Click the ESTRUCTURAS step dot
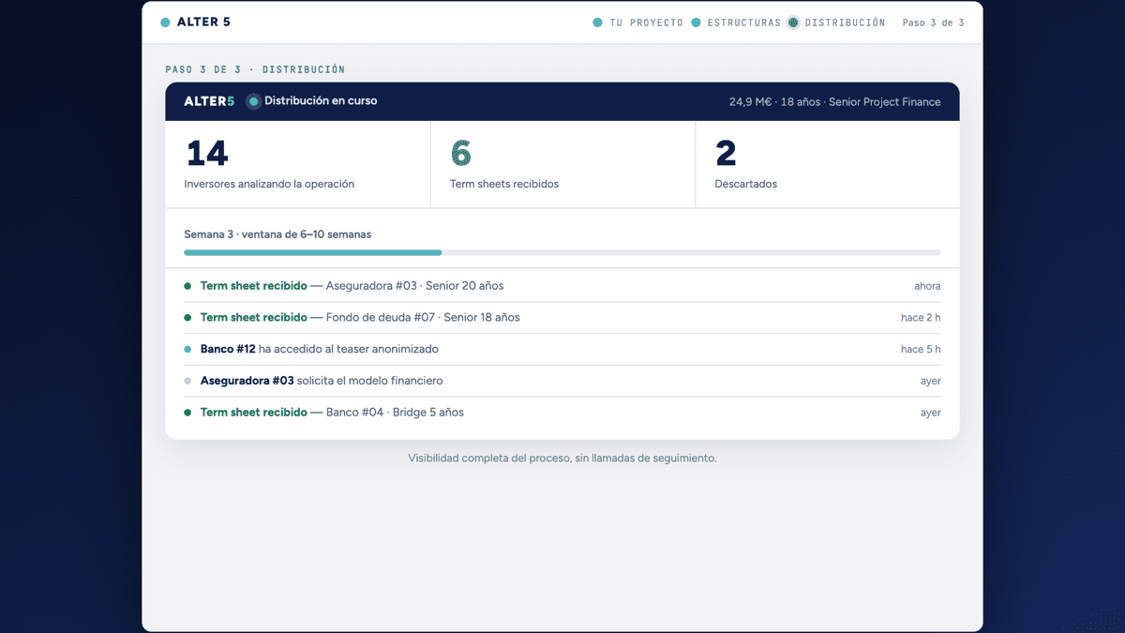Screen dimensions: 1125x633 click(x=697, y=23)
